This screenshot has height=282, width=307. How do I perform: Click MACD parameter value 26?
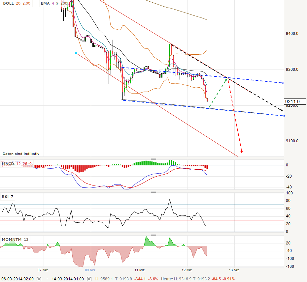[x=25, y=164]
